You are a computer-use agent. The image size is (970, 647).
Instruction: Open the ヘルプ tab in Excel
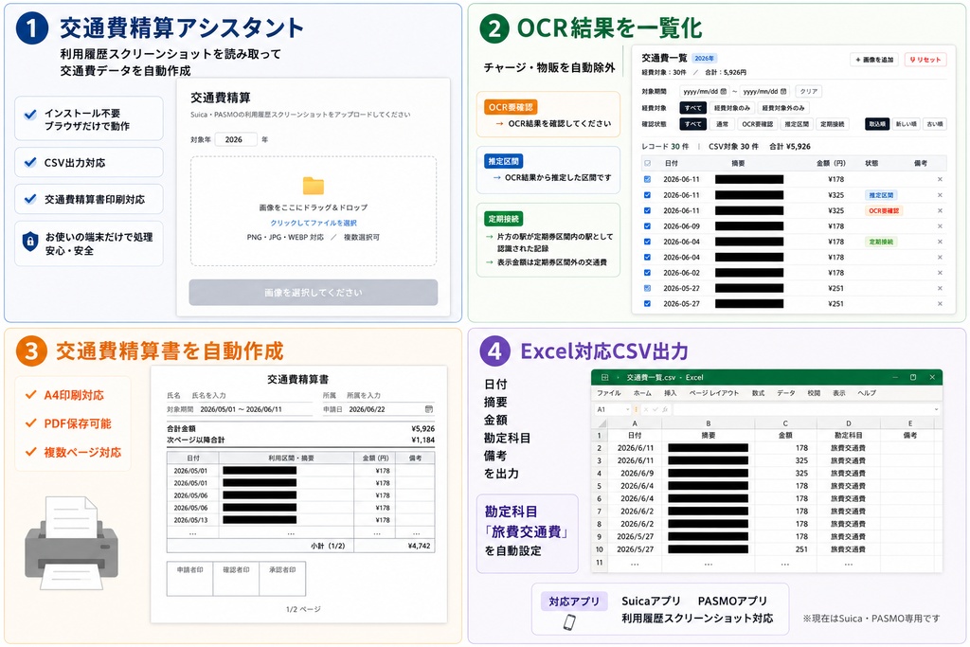pyautogui.click(x=867, y=393)
